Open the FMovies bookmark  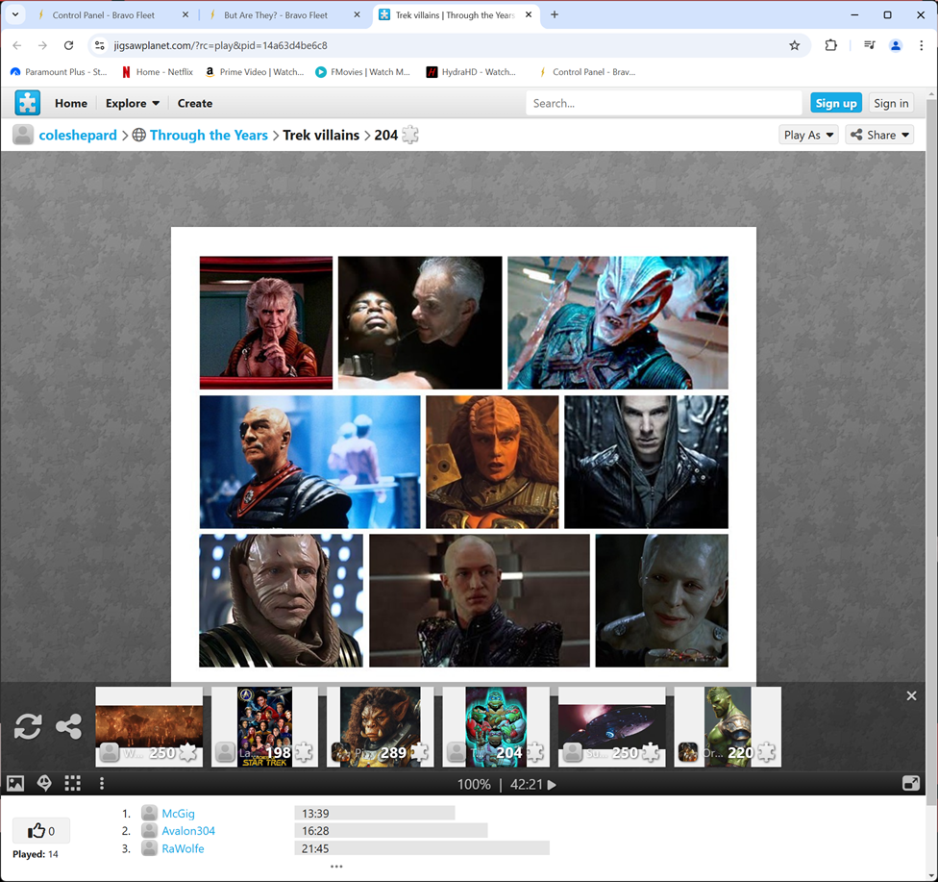click(363, 72)
